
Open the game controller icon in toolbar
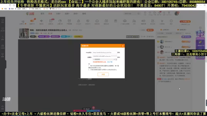click(x=143, y=21)
